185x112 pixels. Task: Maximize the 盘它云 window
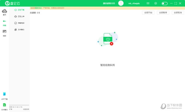click(x=176, y=3)
